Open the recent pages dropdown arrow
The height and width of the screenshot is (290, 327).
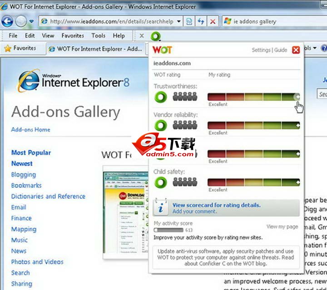click(31, 21)
